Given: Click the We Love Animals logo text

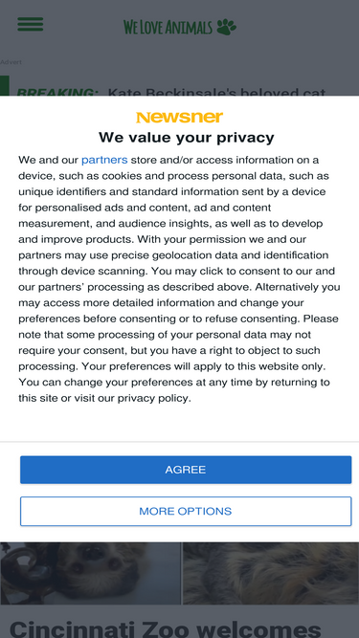Looking at the screenshot, I should point(168,28).
